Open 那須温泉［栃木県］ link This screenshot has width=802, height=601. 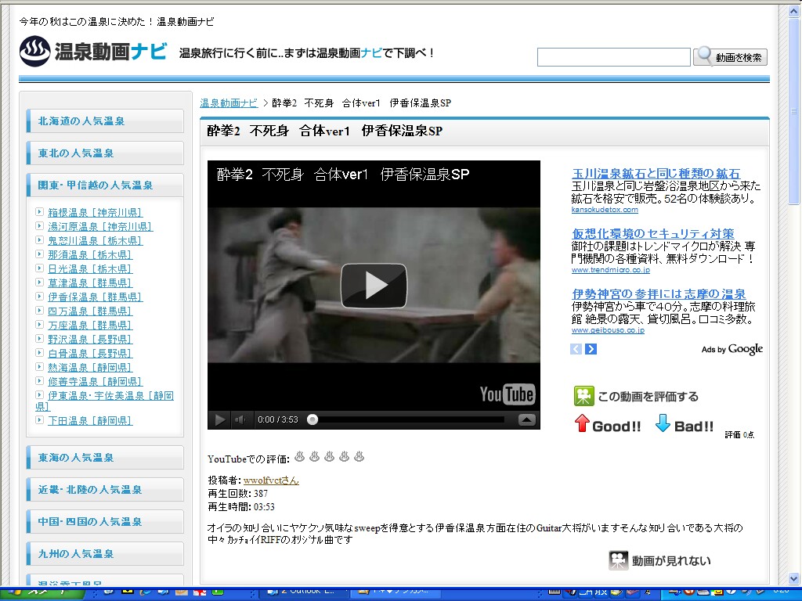pyautogui.click(x=90, y=254)
